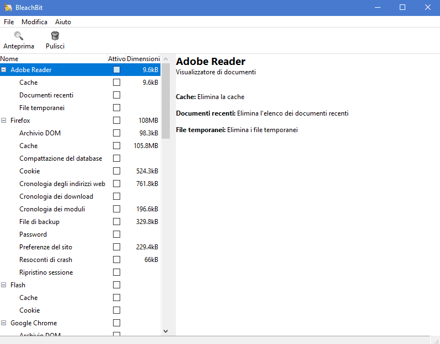Select Cronologia dei download item
The image size is (440, 344).
[56, 196]
